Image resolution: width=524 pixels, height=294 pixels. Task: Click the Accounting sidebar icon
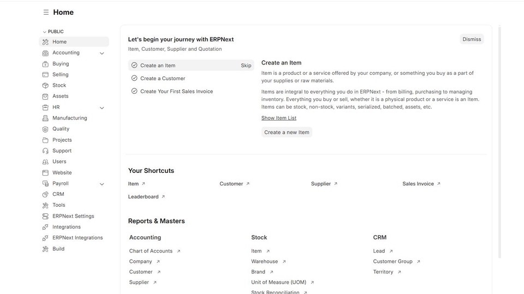tap(45, 53)
